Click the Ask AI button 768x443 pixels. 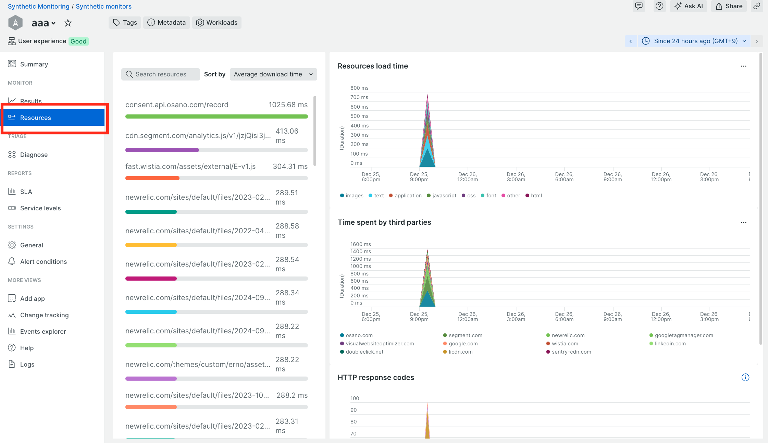coord(688,6)
